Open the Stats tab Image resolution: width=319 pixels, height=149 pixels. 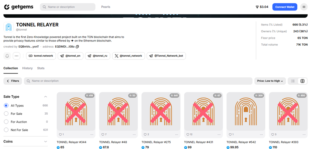[41, 68]
